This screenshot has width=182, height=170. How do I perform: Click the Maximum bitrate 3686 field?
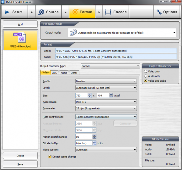[x=84, y=130]
